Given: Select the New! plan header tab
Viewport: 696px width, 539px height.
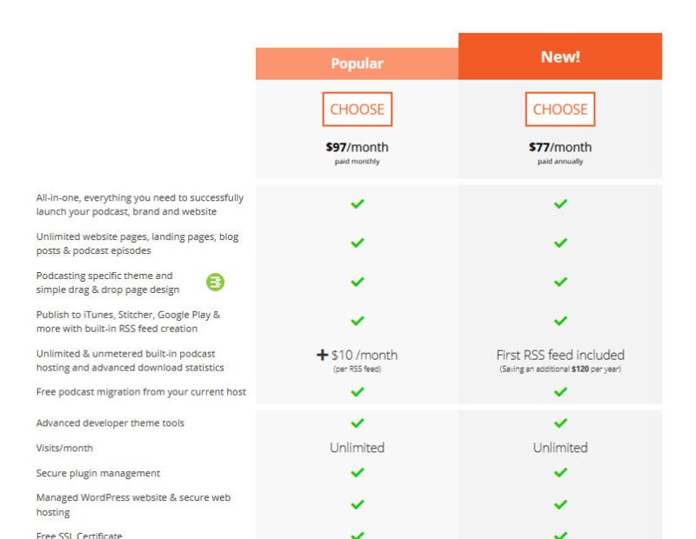Looking at the screenshot, I should pos(560,57).
